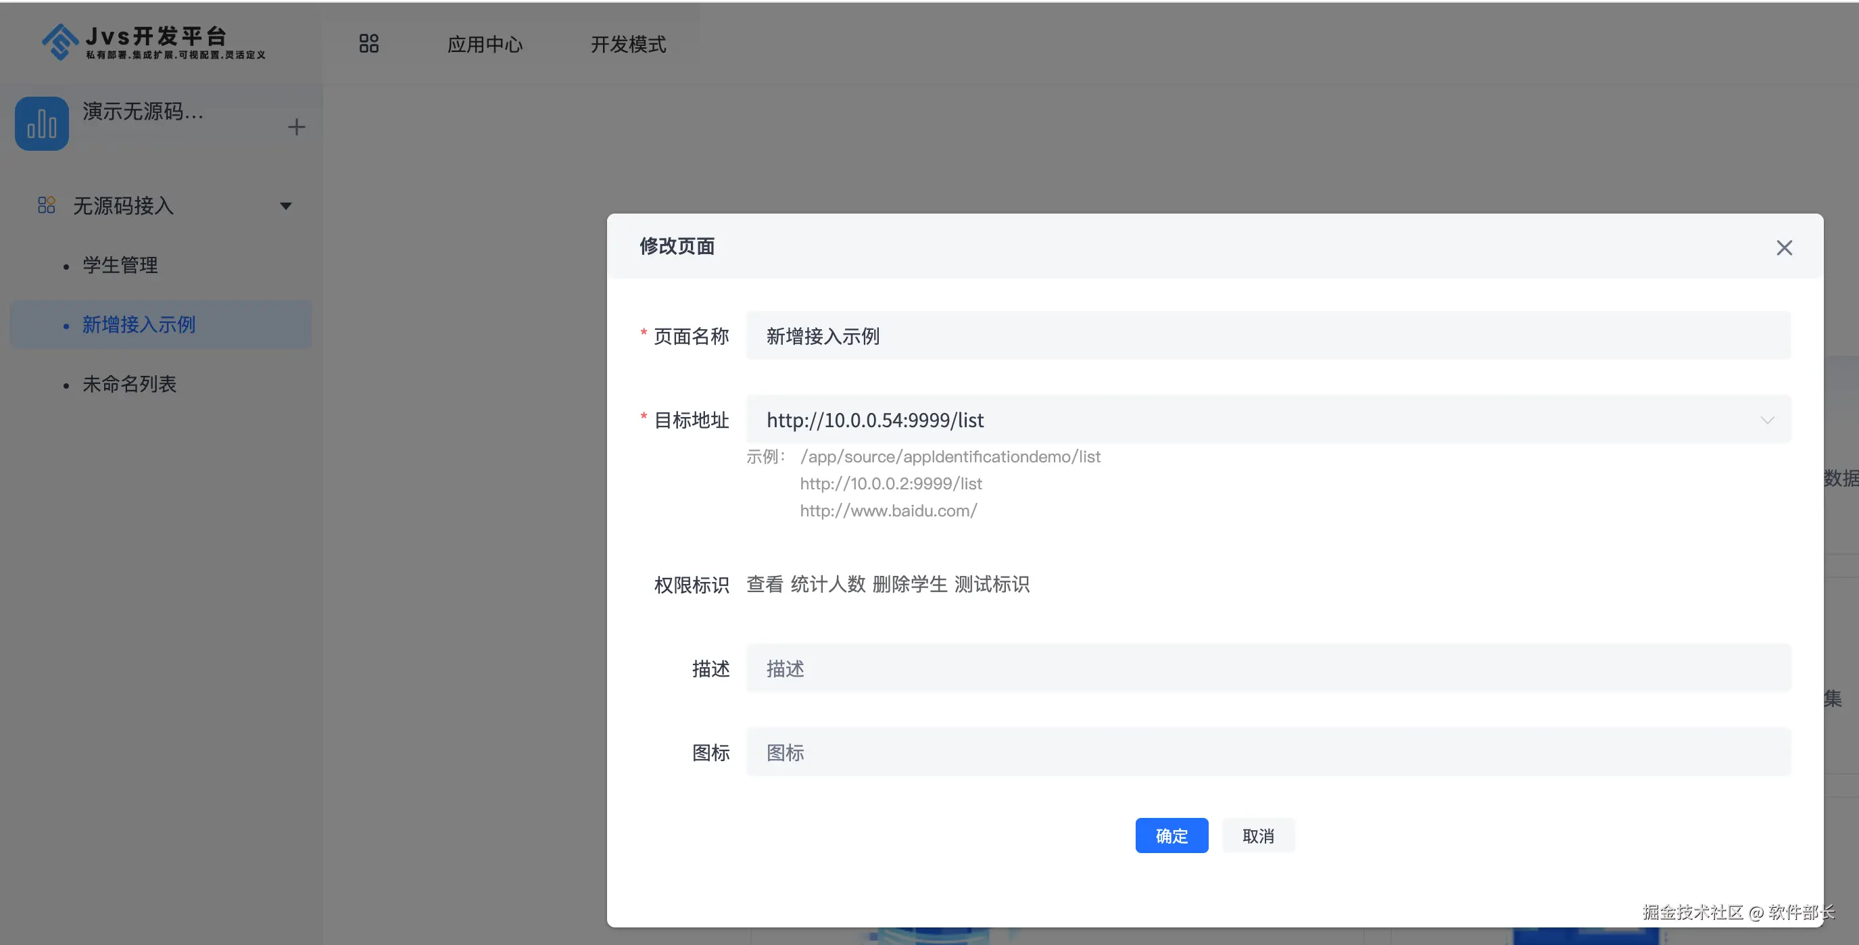Close the 修改页面 dialog with X
The image size is (1859, 945).
[x=1783, y=247]
